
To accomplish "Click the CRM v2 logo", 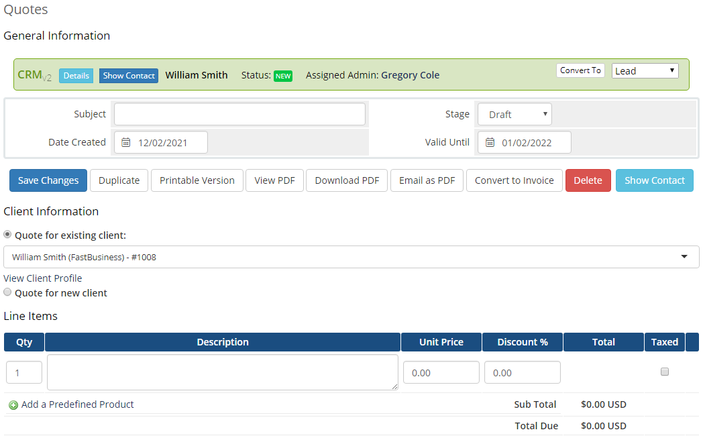I will [34, 75].
